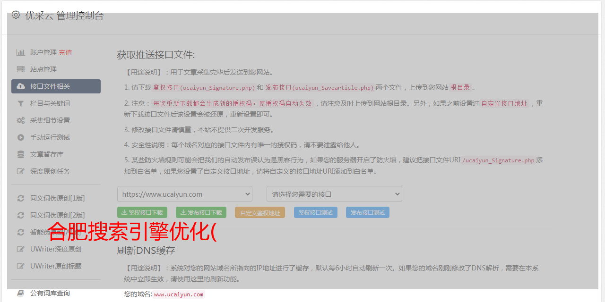Click the www.ucaiyun.com domain text

pos(179,294)
